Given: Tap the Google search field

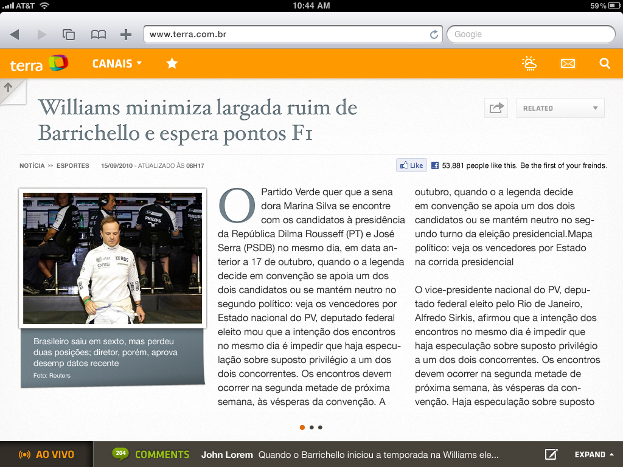Looking at the screenshot, I should point(531,35).
